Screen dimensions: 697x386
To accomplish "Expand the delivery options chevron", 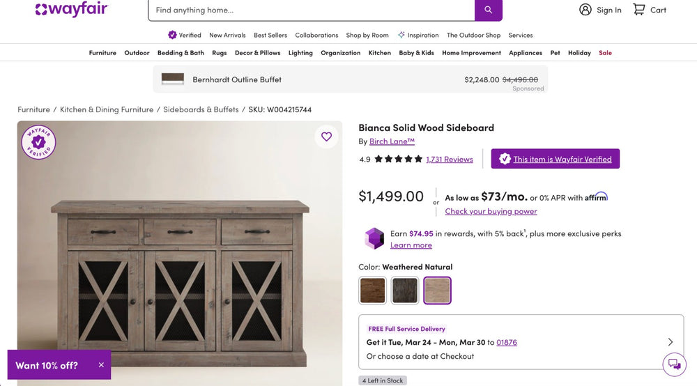I will click(671, 342).
